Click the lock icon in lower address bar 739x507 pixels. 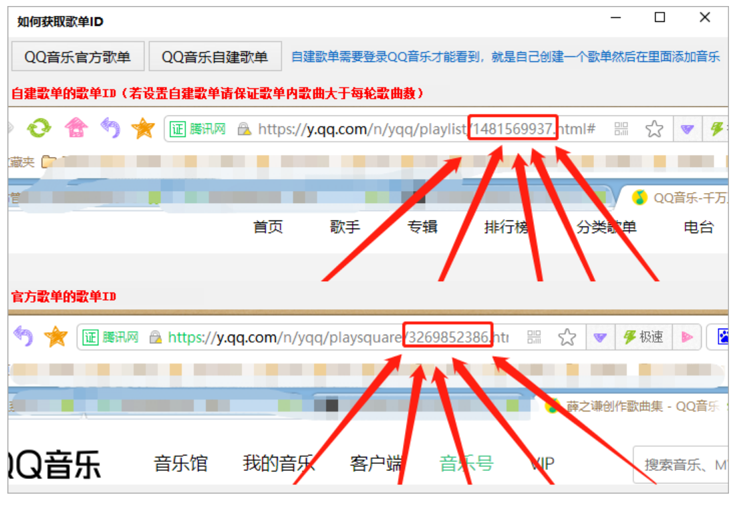tap(156, 337)
